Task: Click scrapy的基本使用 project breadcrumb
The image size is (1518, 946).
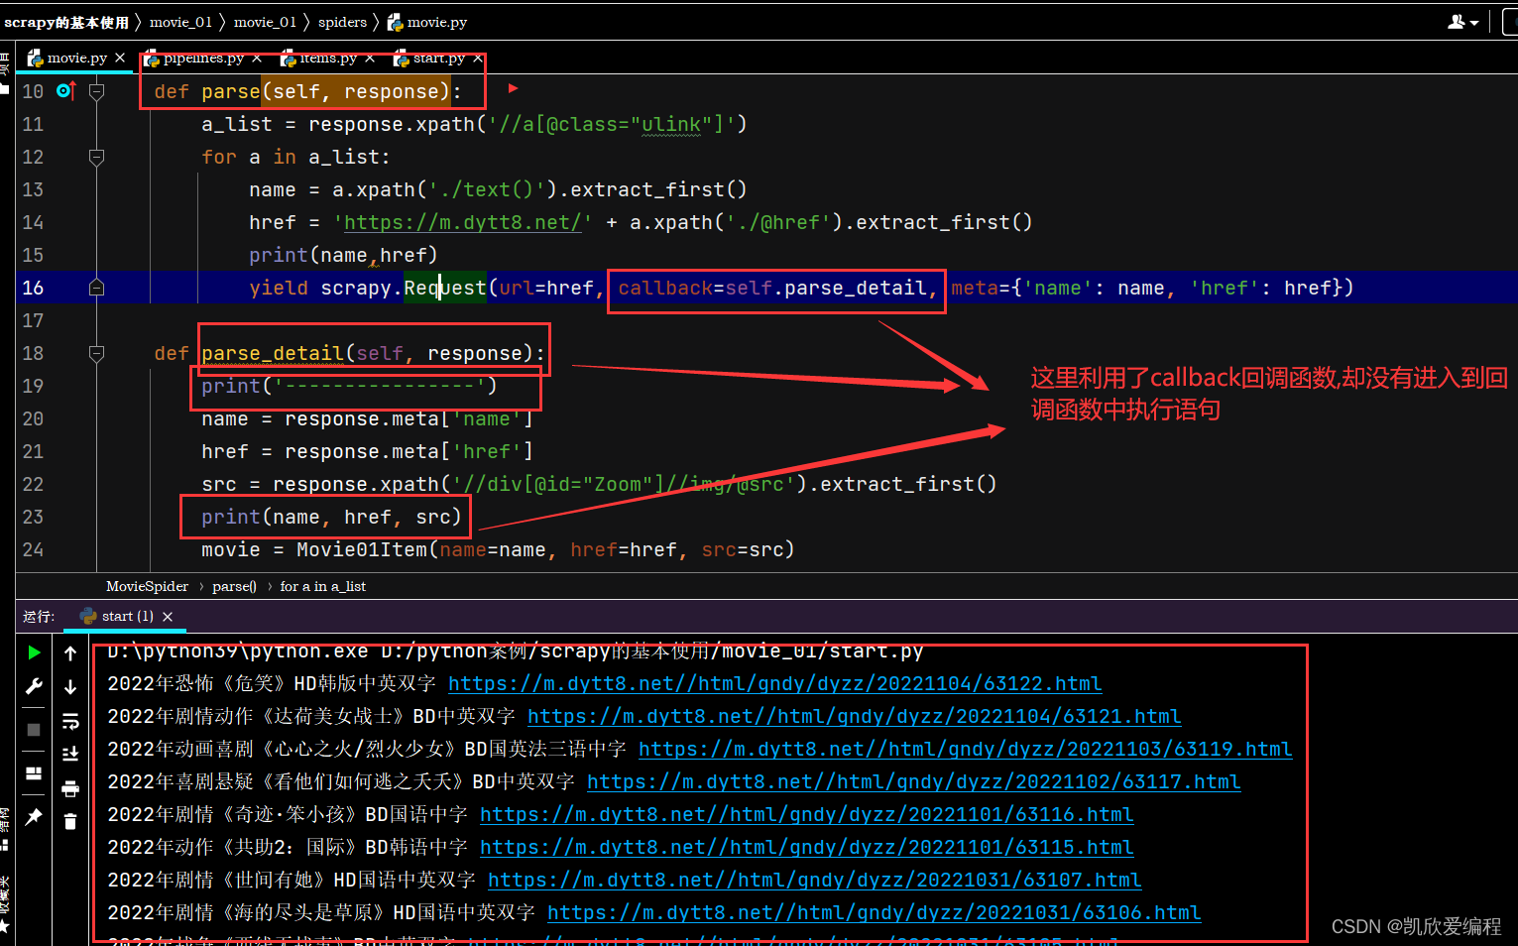Action: pyautogui.click(x=66, y=22)
